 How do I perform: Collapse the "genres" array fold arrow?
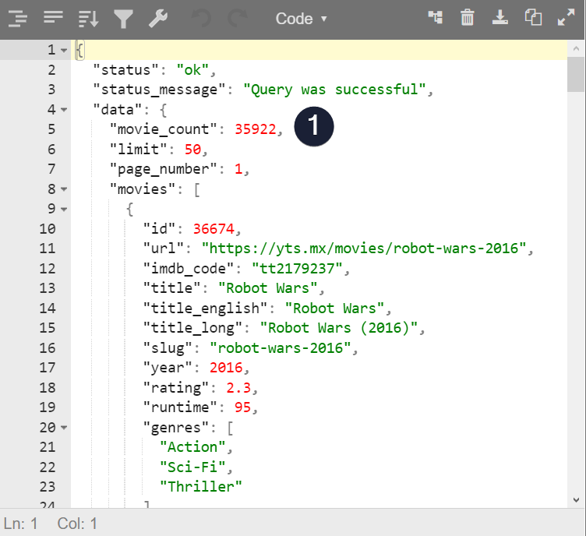tap(64, 428)
